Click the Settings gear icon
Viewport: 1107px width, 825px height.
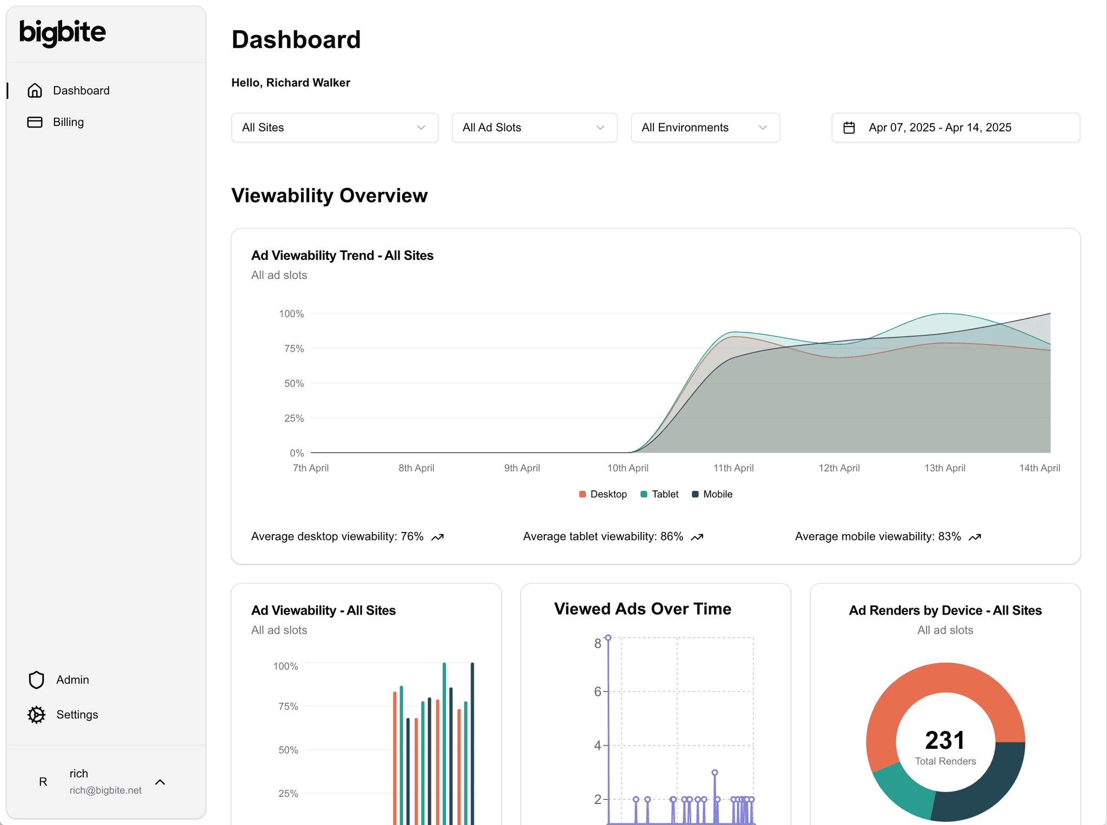pos(36,715)
